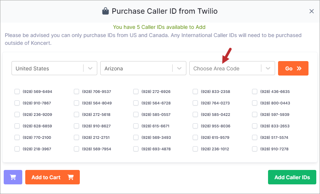Viewport: 320px width, 194px height.
Task: Check the (928) 436-6635 caller ID
Action: click(x=255, y=91)
